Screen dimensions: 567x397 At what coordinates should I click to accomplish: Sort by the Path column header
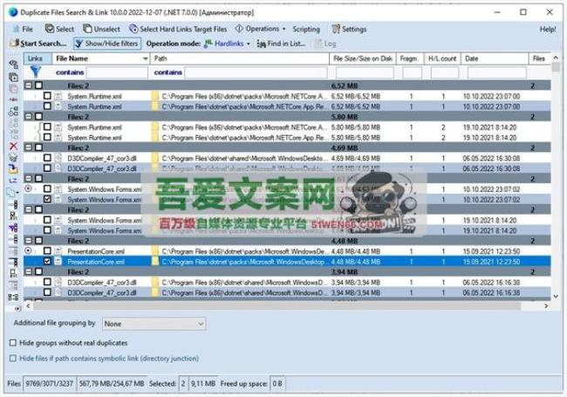click(x=239, y=58)
